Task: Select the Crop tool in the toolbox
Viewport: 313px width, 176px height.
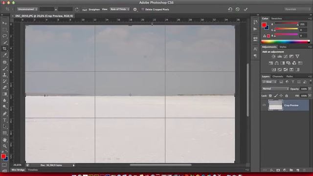Action: pos(4,49)
